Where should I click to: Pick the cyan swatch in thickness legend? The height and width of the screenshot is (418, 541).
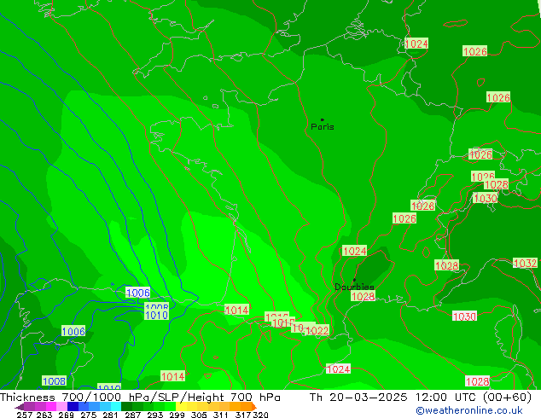tap(116, 406)
